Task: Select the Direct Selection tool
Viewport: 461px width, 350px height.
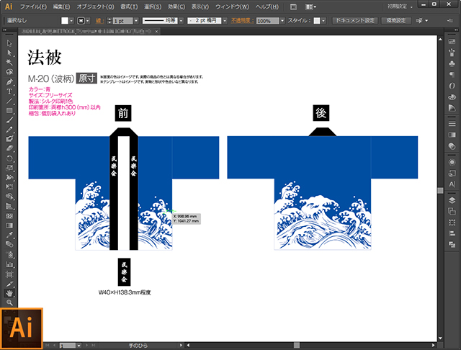Action: click(9, 53)
